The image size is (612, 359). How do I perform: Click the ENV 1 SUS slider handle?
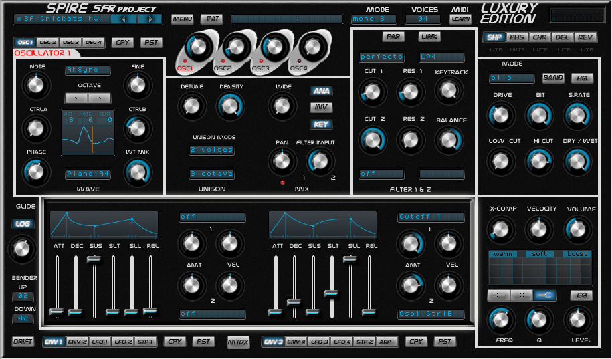click(94, 259)
